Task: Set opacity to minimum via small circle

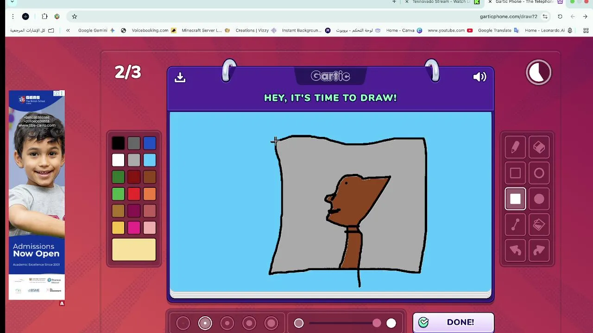Action: click(299, 323)
